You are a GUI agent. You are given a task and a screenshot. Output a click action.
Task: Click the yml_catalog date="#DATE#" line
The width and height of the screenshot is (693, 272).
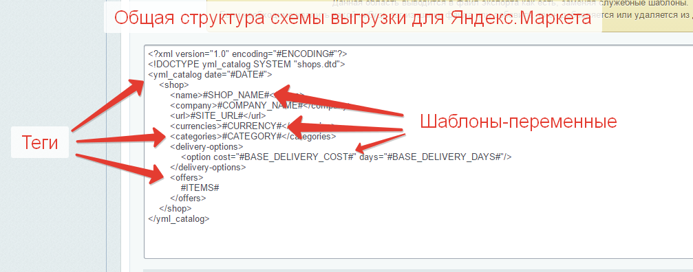(210, 74)
